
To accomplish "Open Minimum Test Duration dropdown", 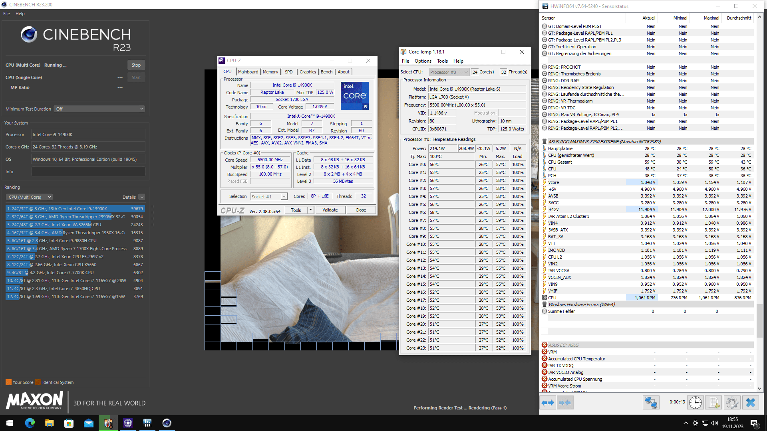I will (99, 109).
